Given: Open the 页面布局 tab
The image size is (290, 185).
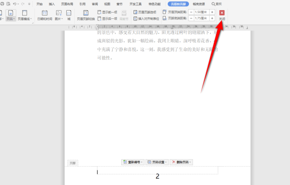Looking at the screenshot, I should click(x=67, y=4).
